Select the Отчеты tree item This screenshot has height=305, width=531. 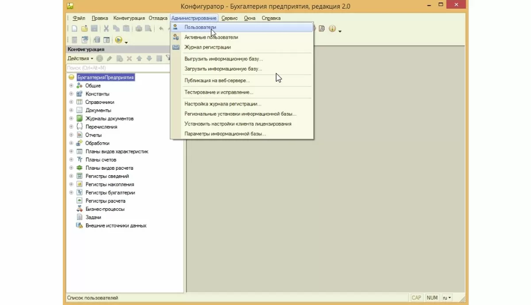click(x=93, y=135)
